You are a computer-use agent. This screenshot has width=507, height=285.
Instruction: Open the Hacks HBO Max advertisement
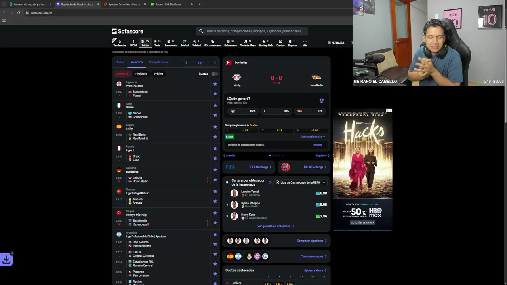pyautogui.click(x=362, y=169)
